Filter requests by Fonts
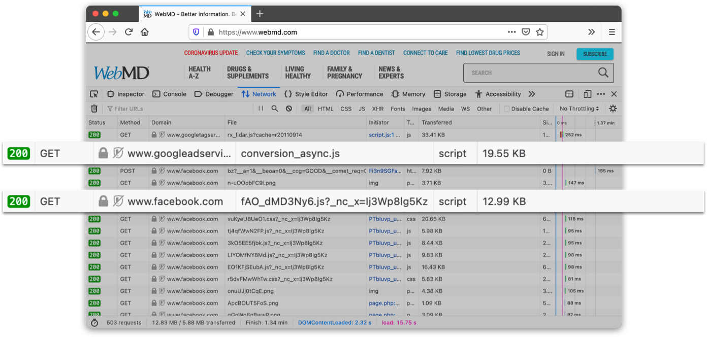The width and height of the screenshot is (707, 337). click(x=398, y=109)
